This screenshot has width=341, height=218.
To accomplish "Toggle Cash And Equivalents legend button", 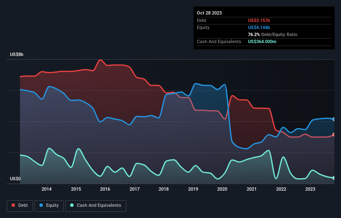I will coord(96,206).
